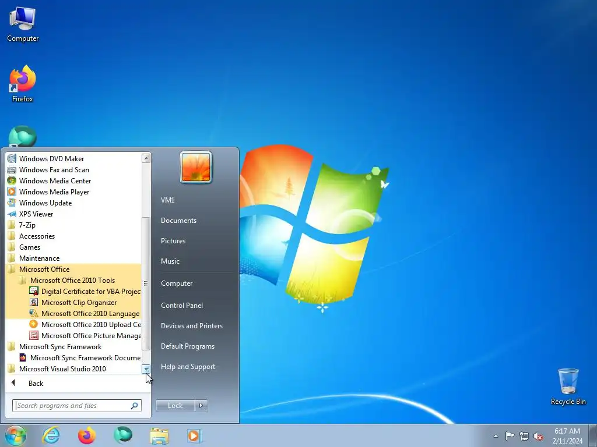Collapse the Microsoft Office folder
This screenshot has width=597, height=447.
coord(73,269)
